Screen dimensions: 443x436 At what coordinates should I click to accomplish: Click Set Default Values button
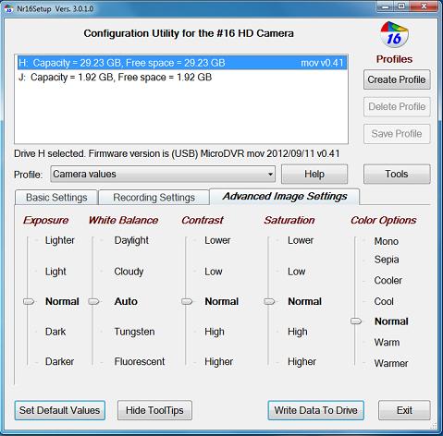[59, 410]
